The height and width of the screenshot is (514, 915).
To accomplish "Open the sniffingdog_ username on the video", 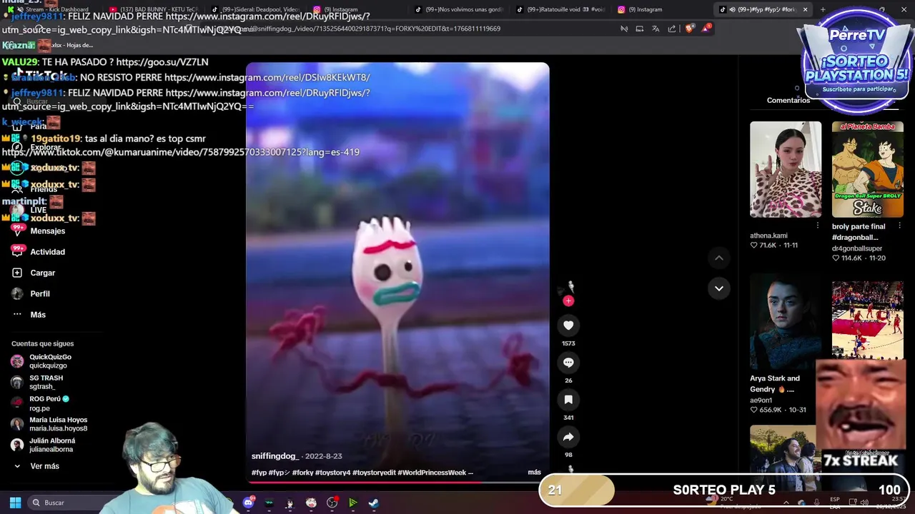I will [275, 456].
